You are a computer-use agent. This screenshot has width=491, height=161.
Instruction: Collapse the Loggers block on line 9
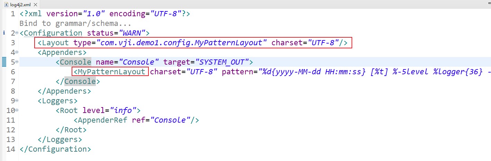[x=17, y=101]
